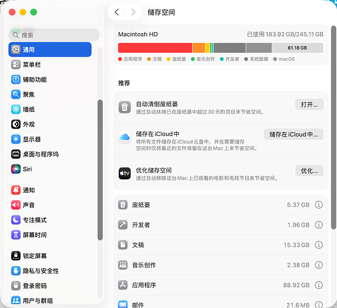Image resolution: width=337 pixels, height=308 pixels.
Task: Click the Apple TV icon beside 优化储存空间
Action: pyautogui.click(x=124, y=173)
